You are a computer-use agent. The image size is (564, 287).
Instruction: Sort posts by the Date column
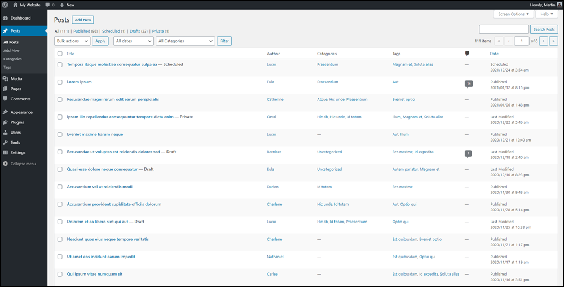(494, 54)
